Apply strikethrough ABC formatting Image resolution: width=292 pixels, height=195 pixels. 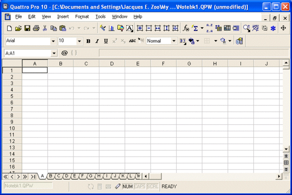(132, 41)
